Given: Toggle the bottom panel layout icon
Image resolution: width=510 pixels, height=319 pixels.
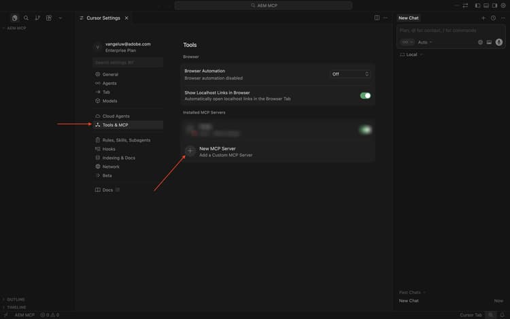Looking at the screenshot, I should click(486, 5).
